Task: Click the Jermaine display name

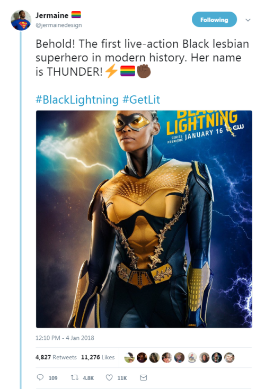Action: (52, 15)
